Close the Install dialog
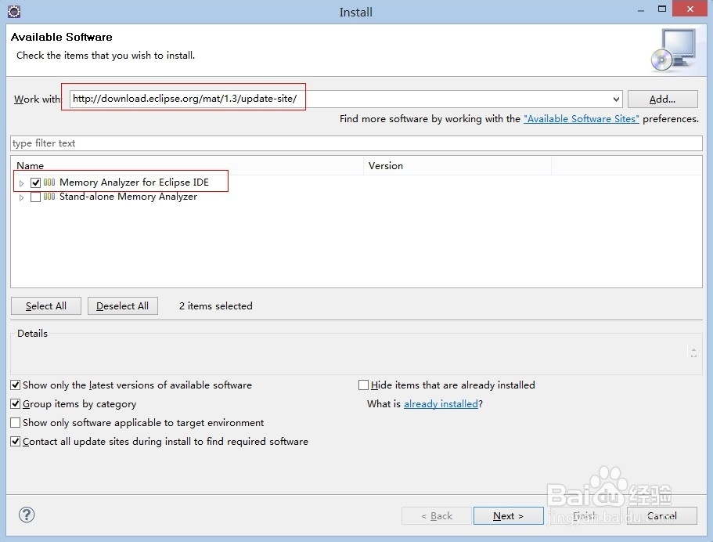The height and width of the screenshot is (542, 713). tap(690, 9)
